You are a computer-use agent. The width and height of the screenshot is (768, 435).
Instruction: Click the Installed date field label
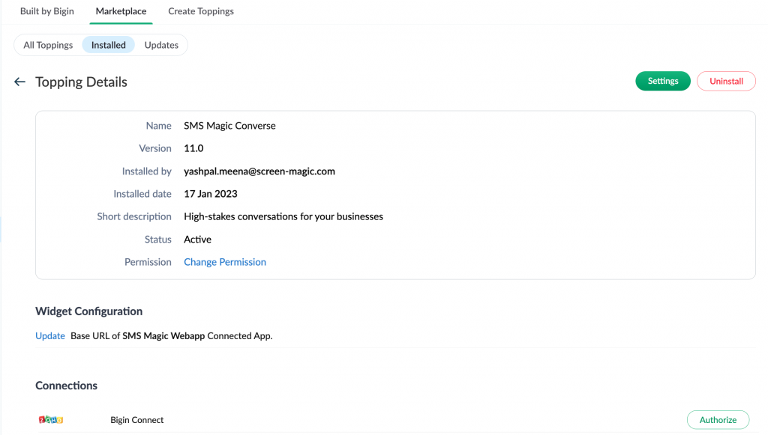coord(142,194)
